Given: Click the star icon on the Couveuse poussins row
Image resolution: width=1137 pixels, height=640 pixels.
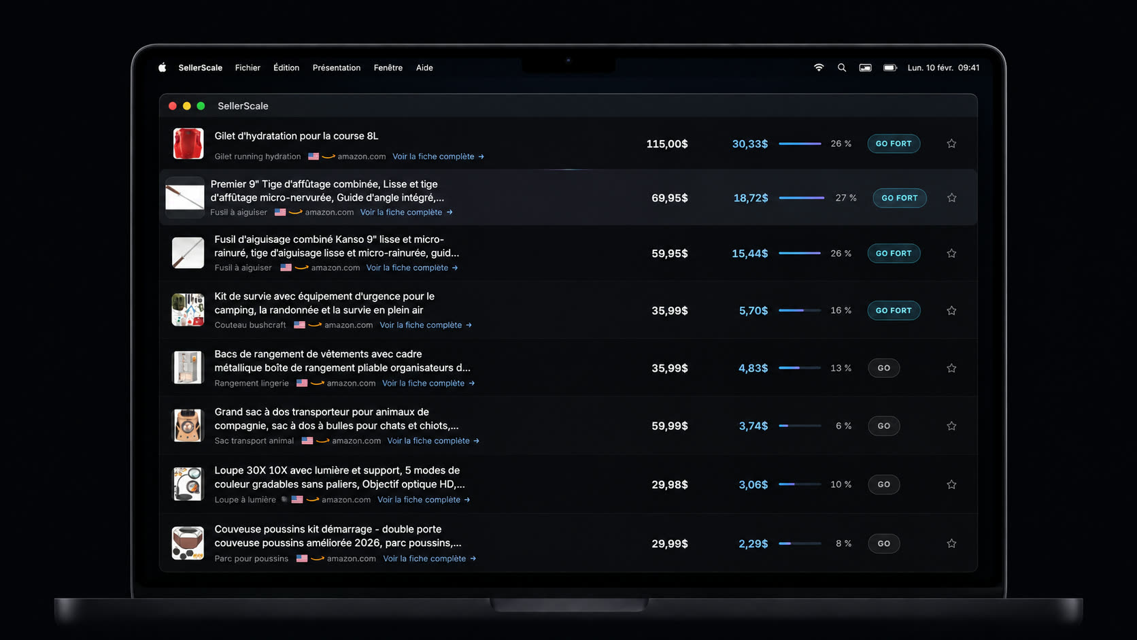Looking at the screenshot, I should 951,543.
